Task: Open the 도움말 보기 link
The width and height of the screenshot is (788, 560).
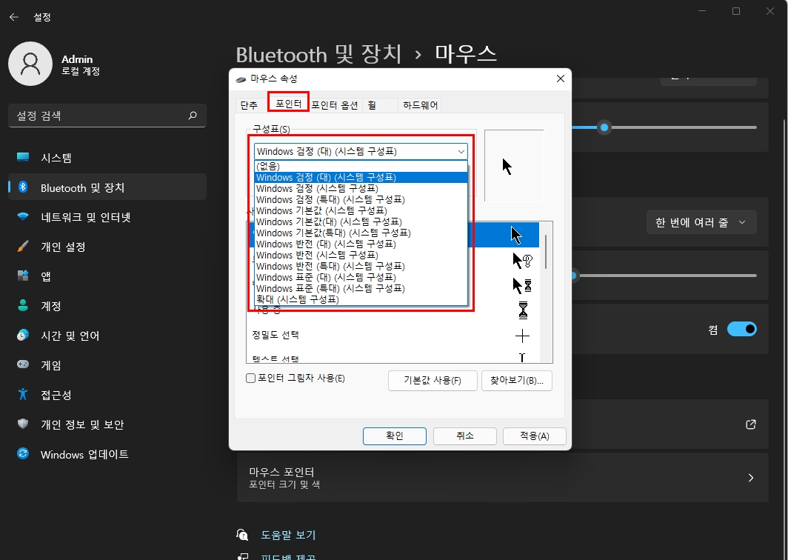Action: pyautogui.click(x=288, y=535)
